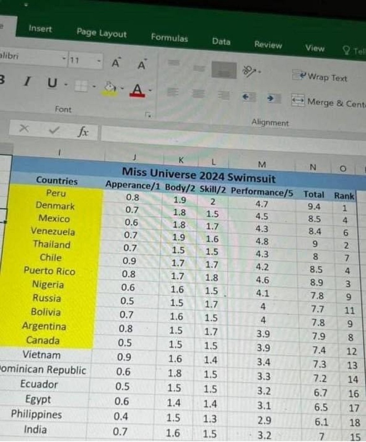Select the Peru cell in Countries column
Image resolution: width=366 pixels, height=442 pixels.
tap(55, 193)
